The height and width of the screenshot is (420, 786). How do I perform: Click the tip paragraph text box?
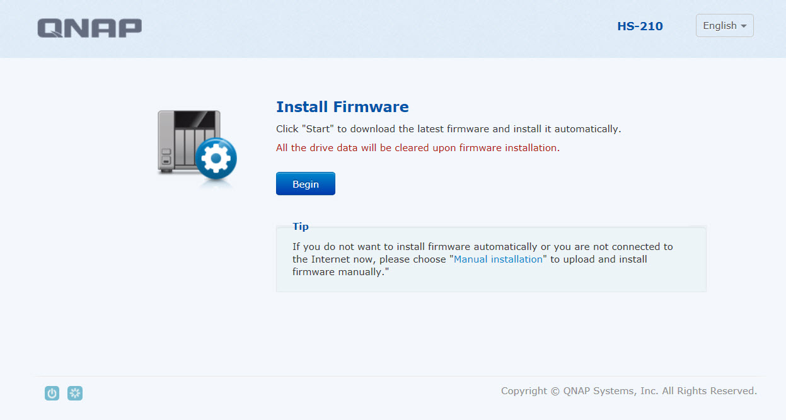[491, 259]
